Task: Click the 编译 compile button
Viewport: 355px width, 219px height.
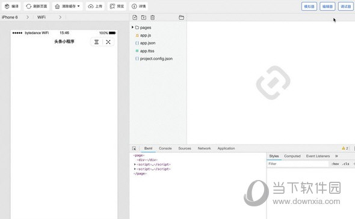Action: [11, 7]
